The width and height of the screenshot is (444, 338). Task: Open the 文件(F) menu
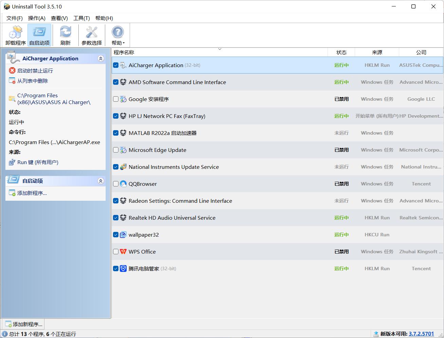tap(14, 18)
